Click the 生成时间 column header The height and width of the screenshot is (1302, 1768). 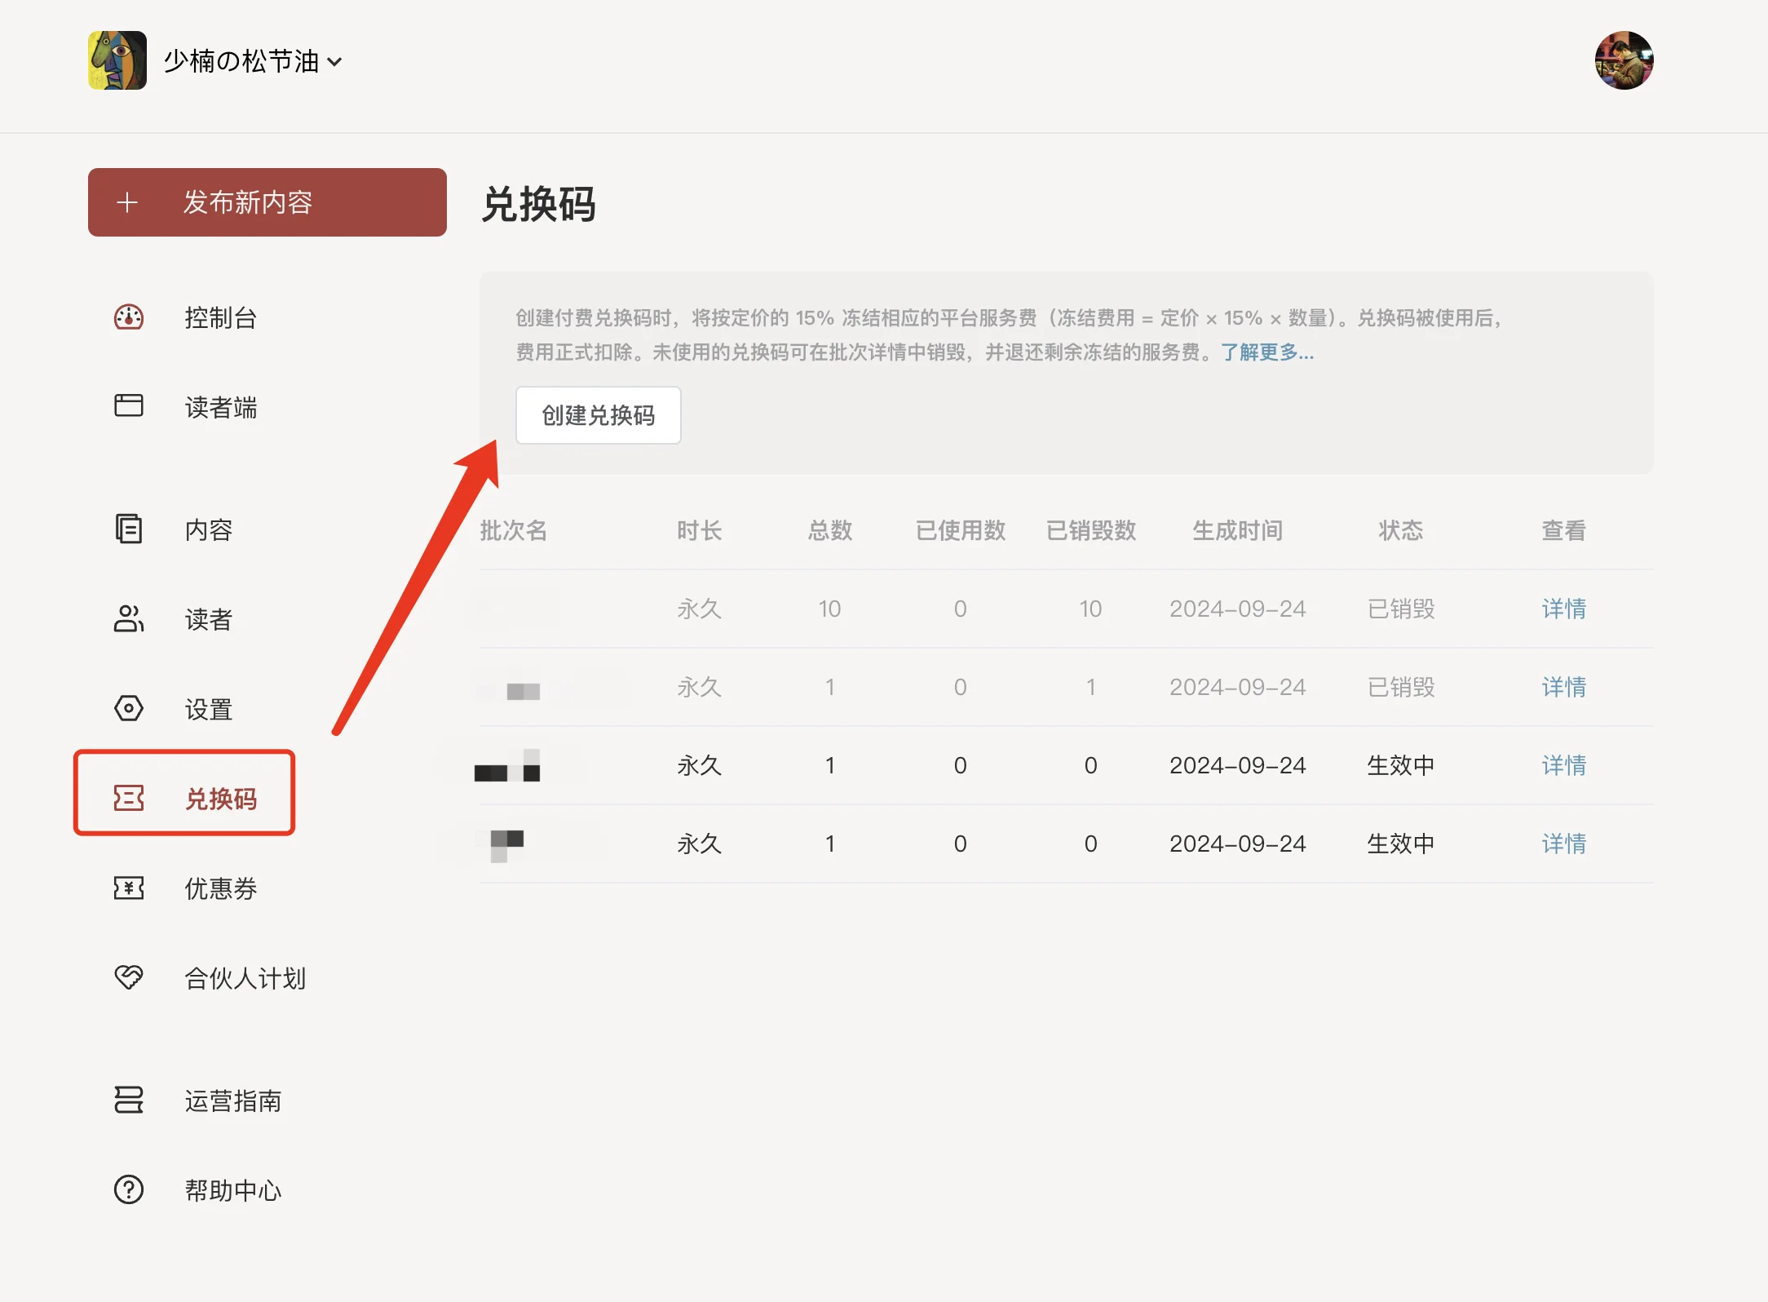tap(1237, 531)
